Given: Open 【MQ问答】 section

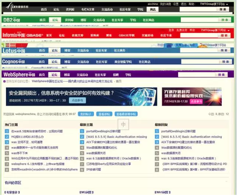Looking at the screenshot, I should (x=86, y=192).
